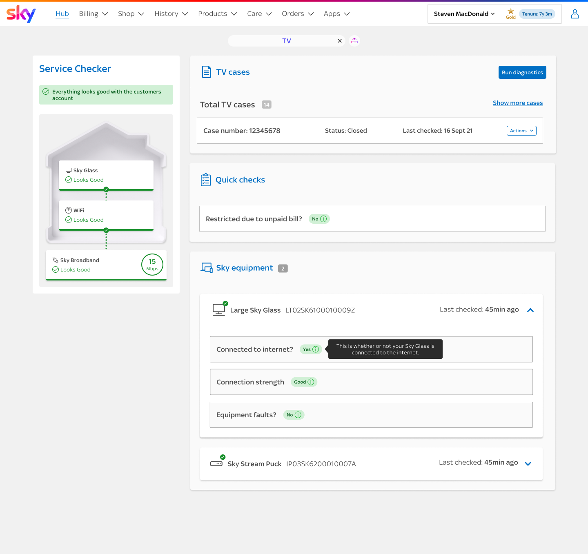Click the 15 Mbps speed circle
This screenshot has width=588, height=554.
[152, 265]
